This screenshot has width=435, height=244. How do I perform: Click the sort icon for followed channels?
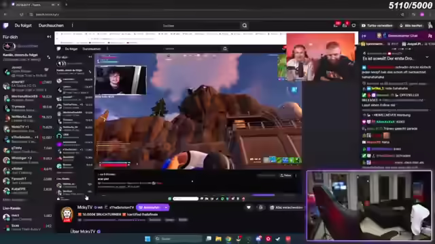click(x=48, y=57)
